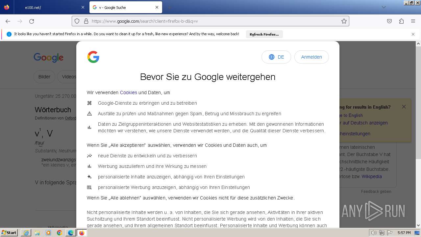Open the Firefox application menu
This screenshot has height=237, width=421.
click(413, 21)
